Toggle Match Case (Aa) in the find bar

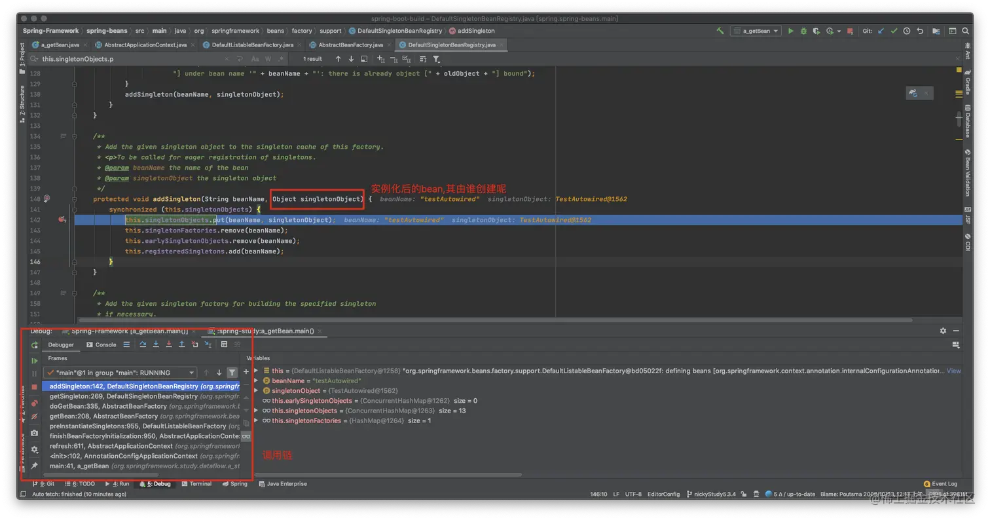click(255, 59)
